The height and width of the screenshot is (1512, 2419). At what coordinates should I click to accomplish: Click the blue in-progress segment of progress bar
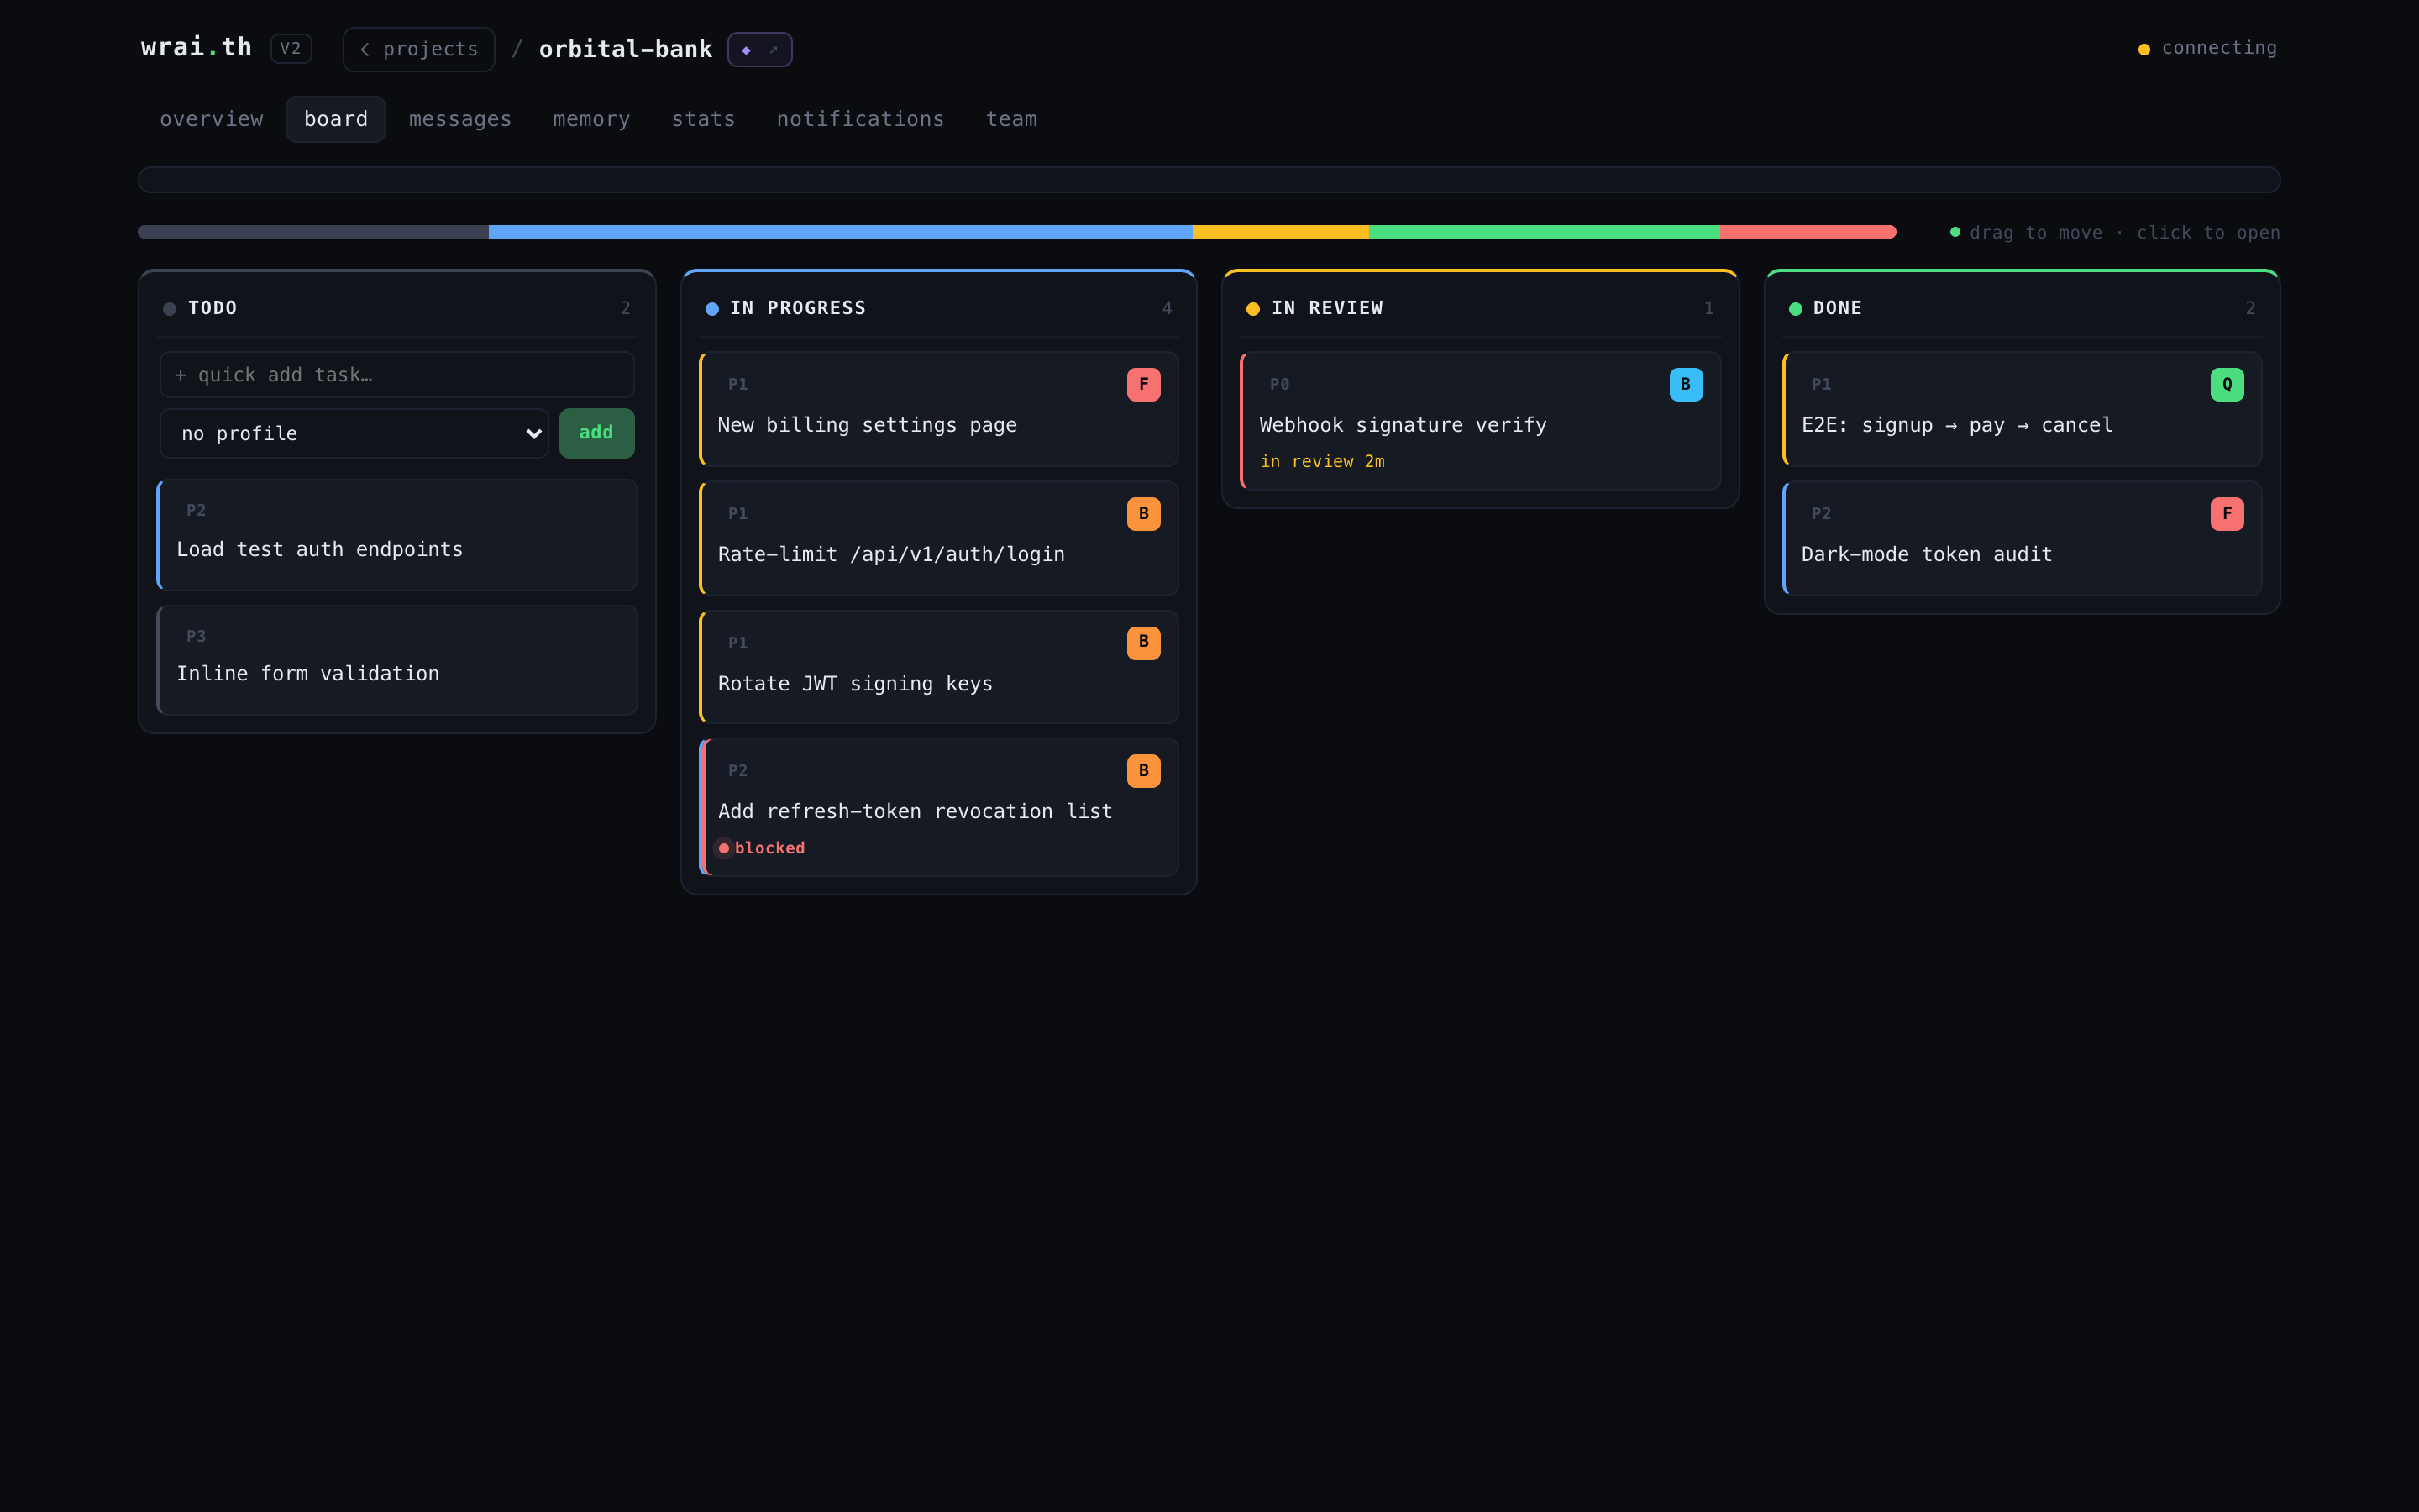tap(841, 232)
